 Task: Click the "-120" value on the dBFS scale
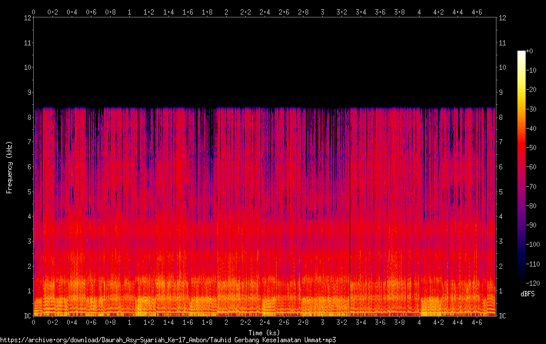pyautogui.click(x=533, y=283)
